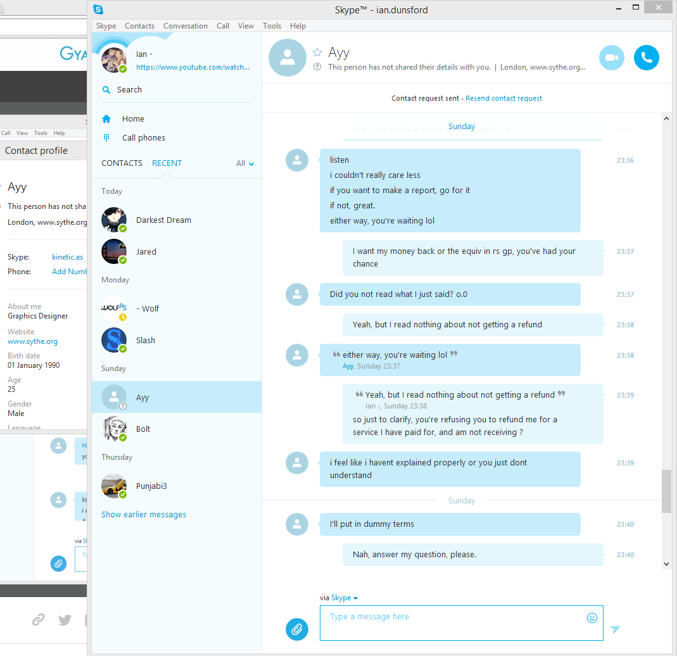Open the Contacts menu

point(139,26)
